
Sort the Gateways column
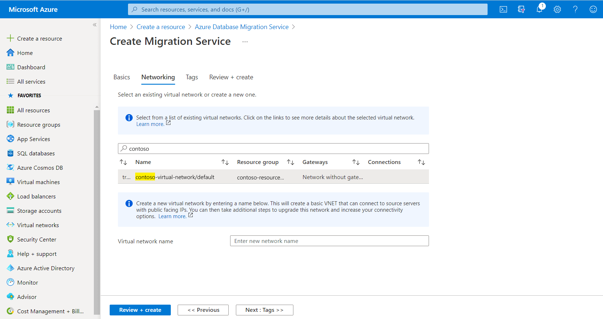pyautogui.click(x=356, y=162)
